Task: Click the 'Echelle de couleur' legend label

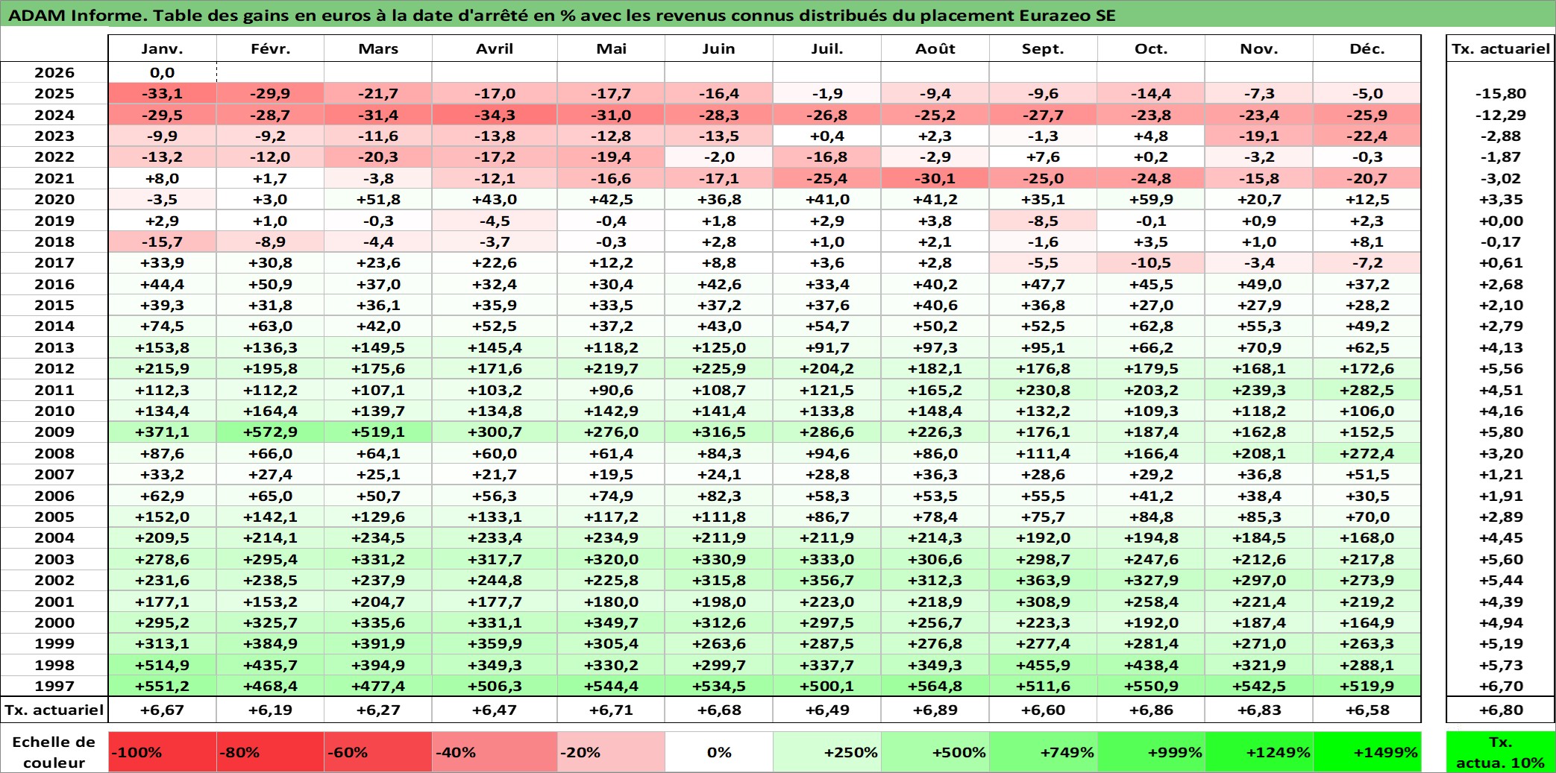Action: click(54, 752)
